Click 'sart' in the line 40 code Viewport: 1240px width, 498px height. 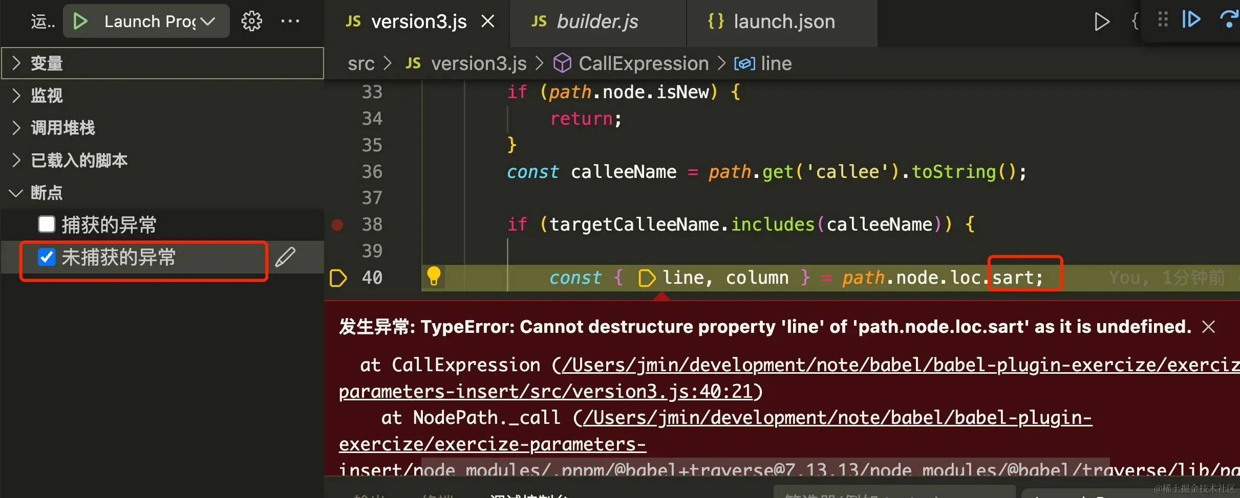point(1013,278)
